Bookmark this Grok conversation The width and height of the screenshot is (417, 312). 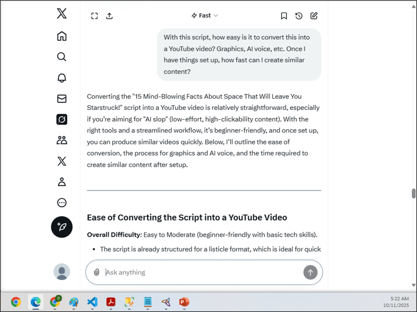pyautogui.click(x=284, y=16)
